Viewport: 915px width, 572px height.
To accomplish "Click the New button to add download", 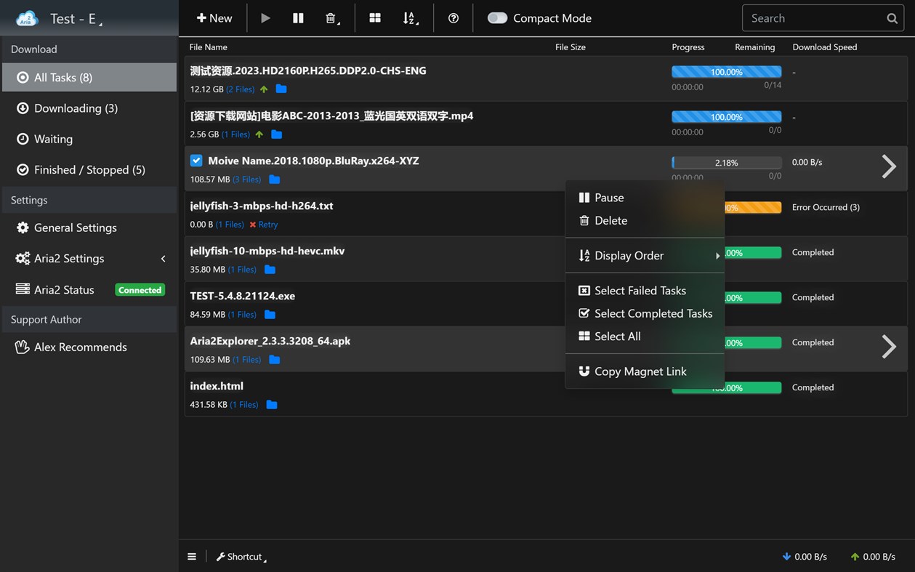I will 214,17.
